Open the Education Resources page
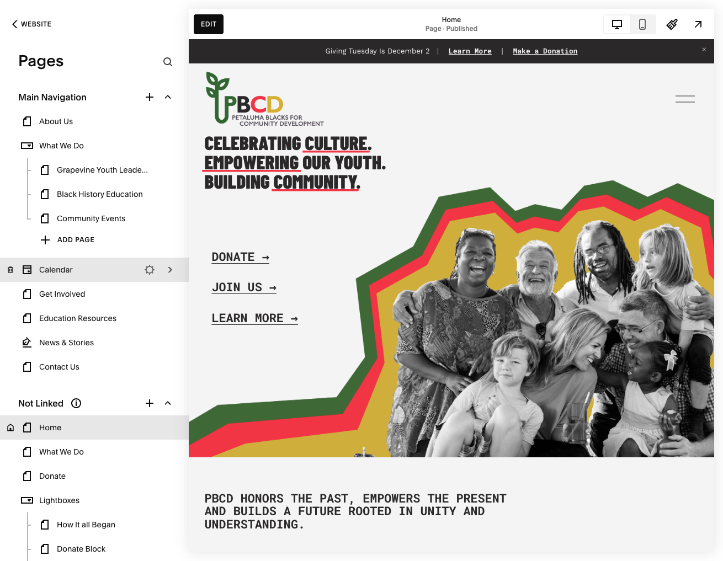This screenshot has width=723, height=561. [78, 318]
